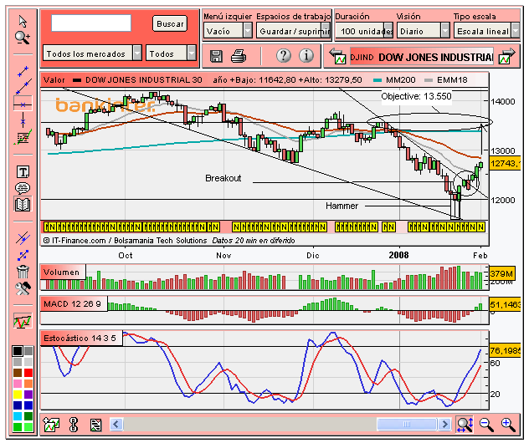The height and width of the screenshot is (443, 529).
Task: Pick the orange color swatch
Action: click(x=28, y=384)
